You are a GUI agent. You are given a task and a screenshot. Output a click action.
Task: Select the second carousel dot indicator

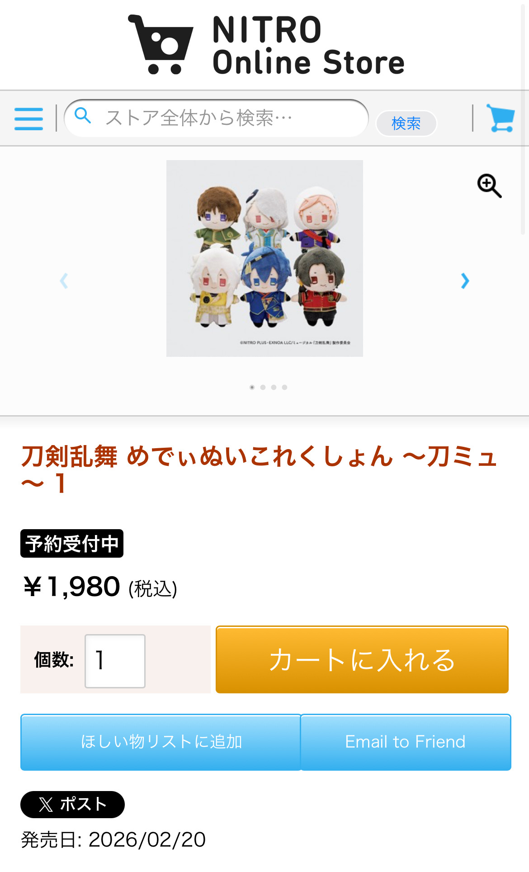point(263,387)
